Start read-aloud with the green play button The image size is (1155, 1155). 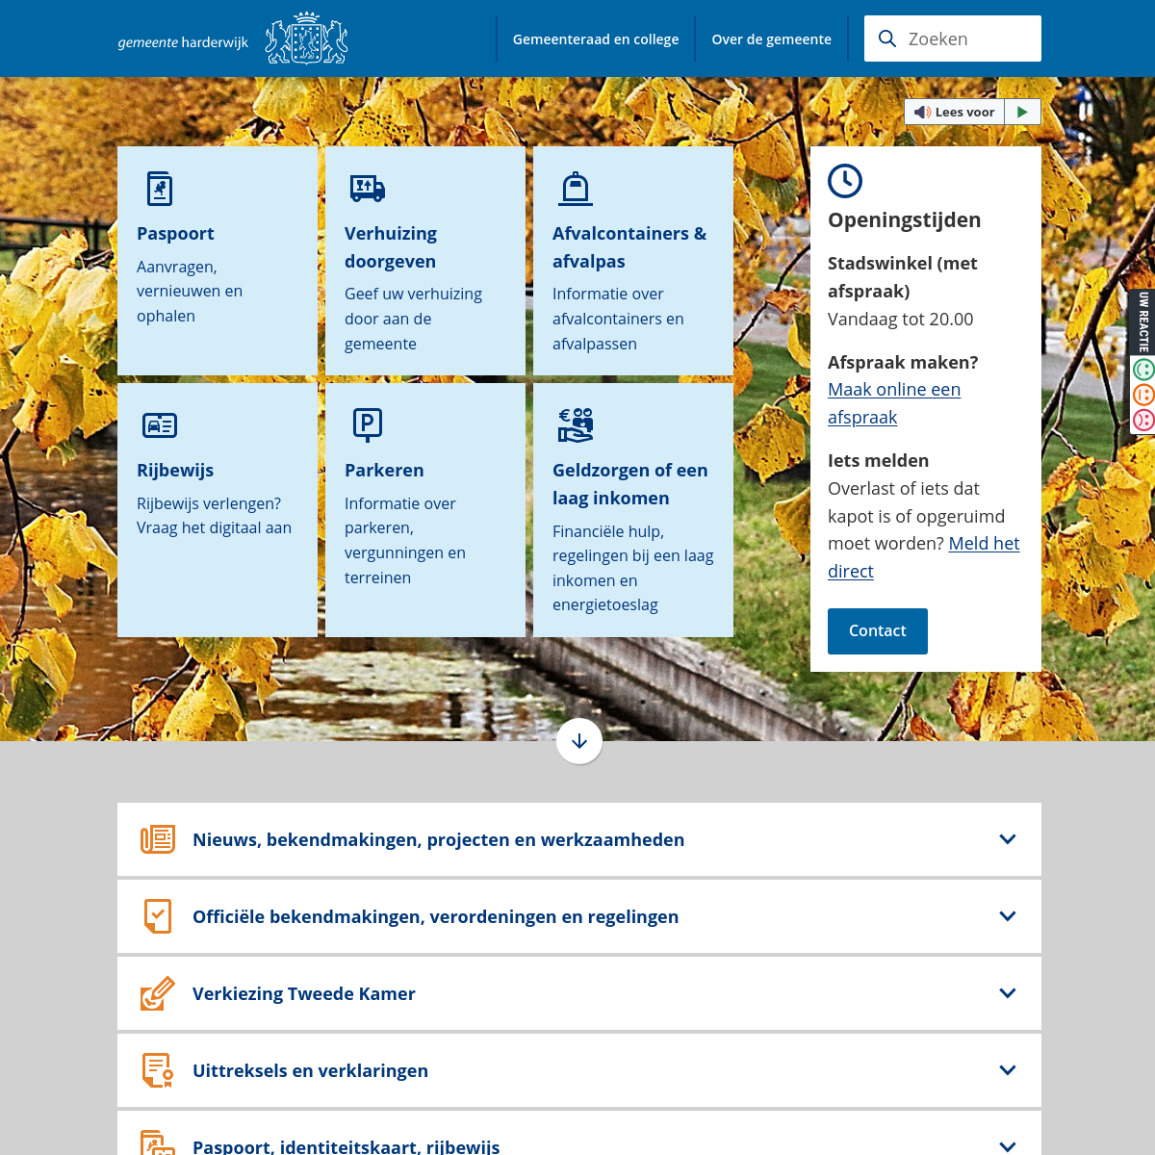coord(1022,112)
